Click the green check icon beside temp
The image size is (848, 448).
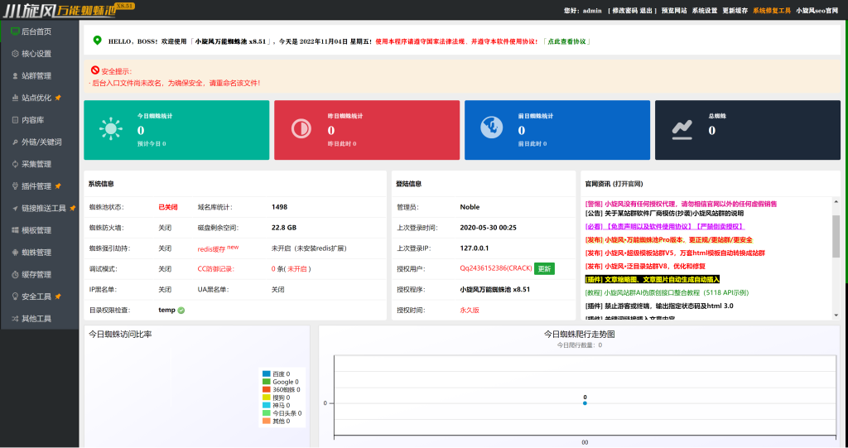point(181,310)
